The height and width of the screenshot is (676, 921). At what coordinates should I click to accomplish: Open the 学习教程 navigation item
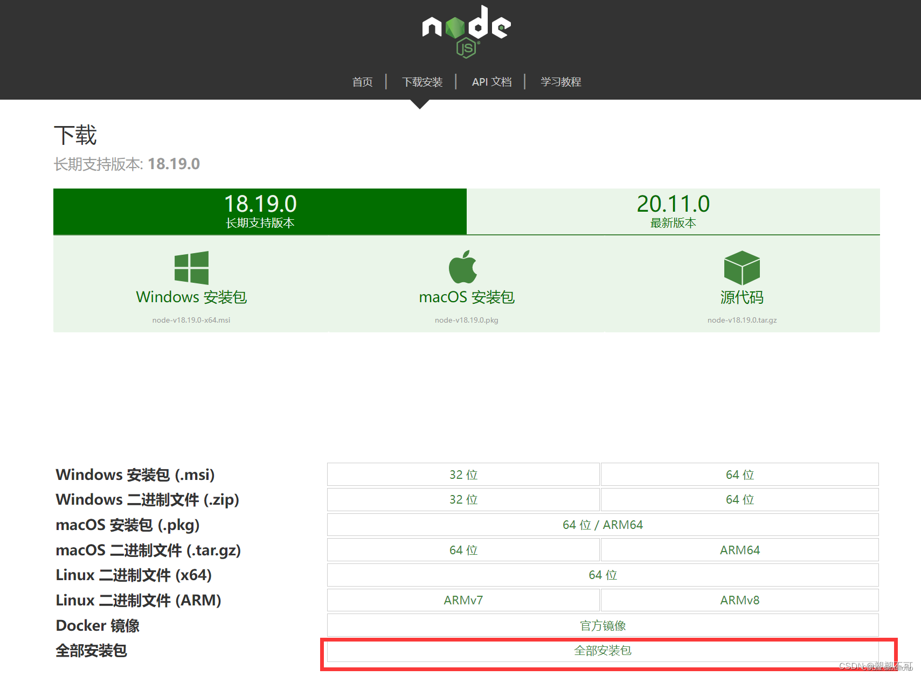pos(560,82)
